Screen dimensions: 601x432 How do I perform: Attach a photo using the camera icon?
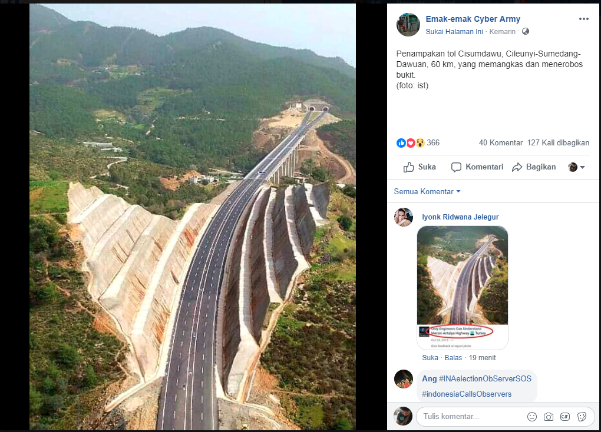click(x=549, y=417)
